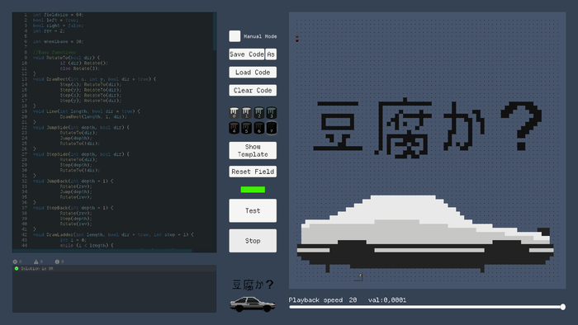Click the playback speed slider handle
This screenshot has width=578, height=325.
click(x=562, y=307)
